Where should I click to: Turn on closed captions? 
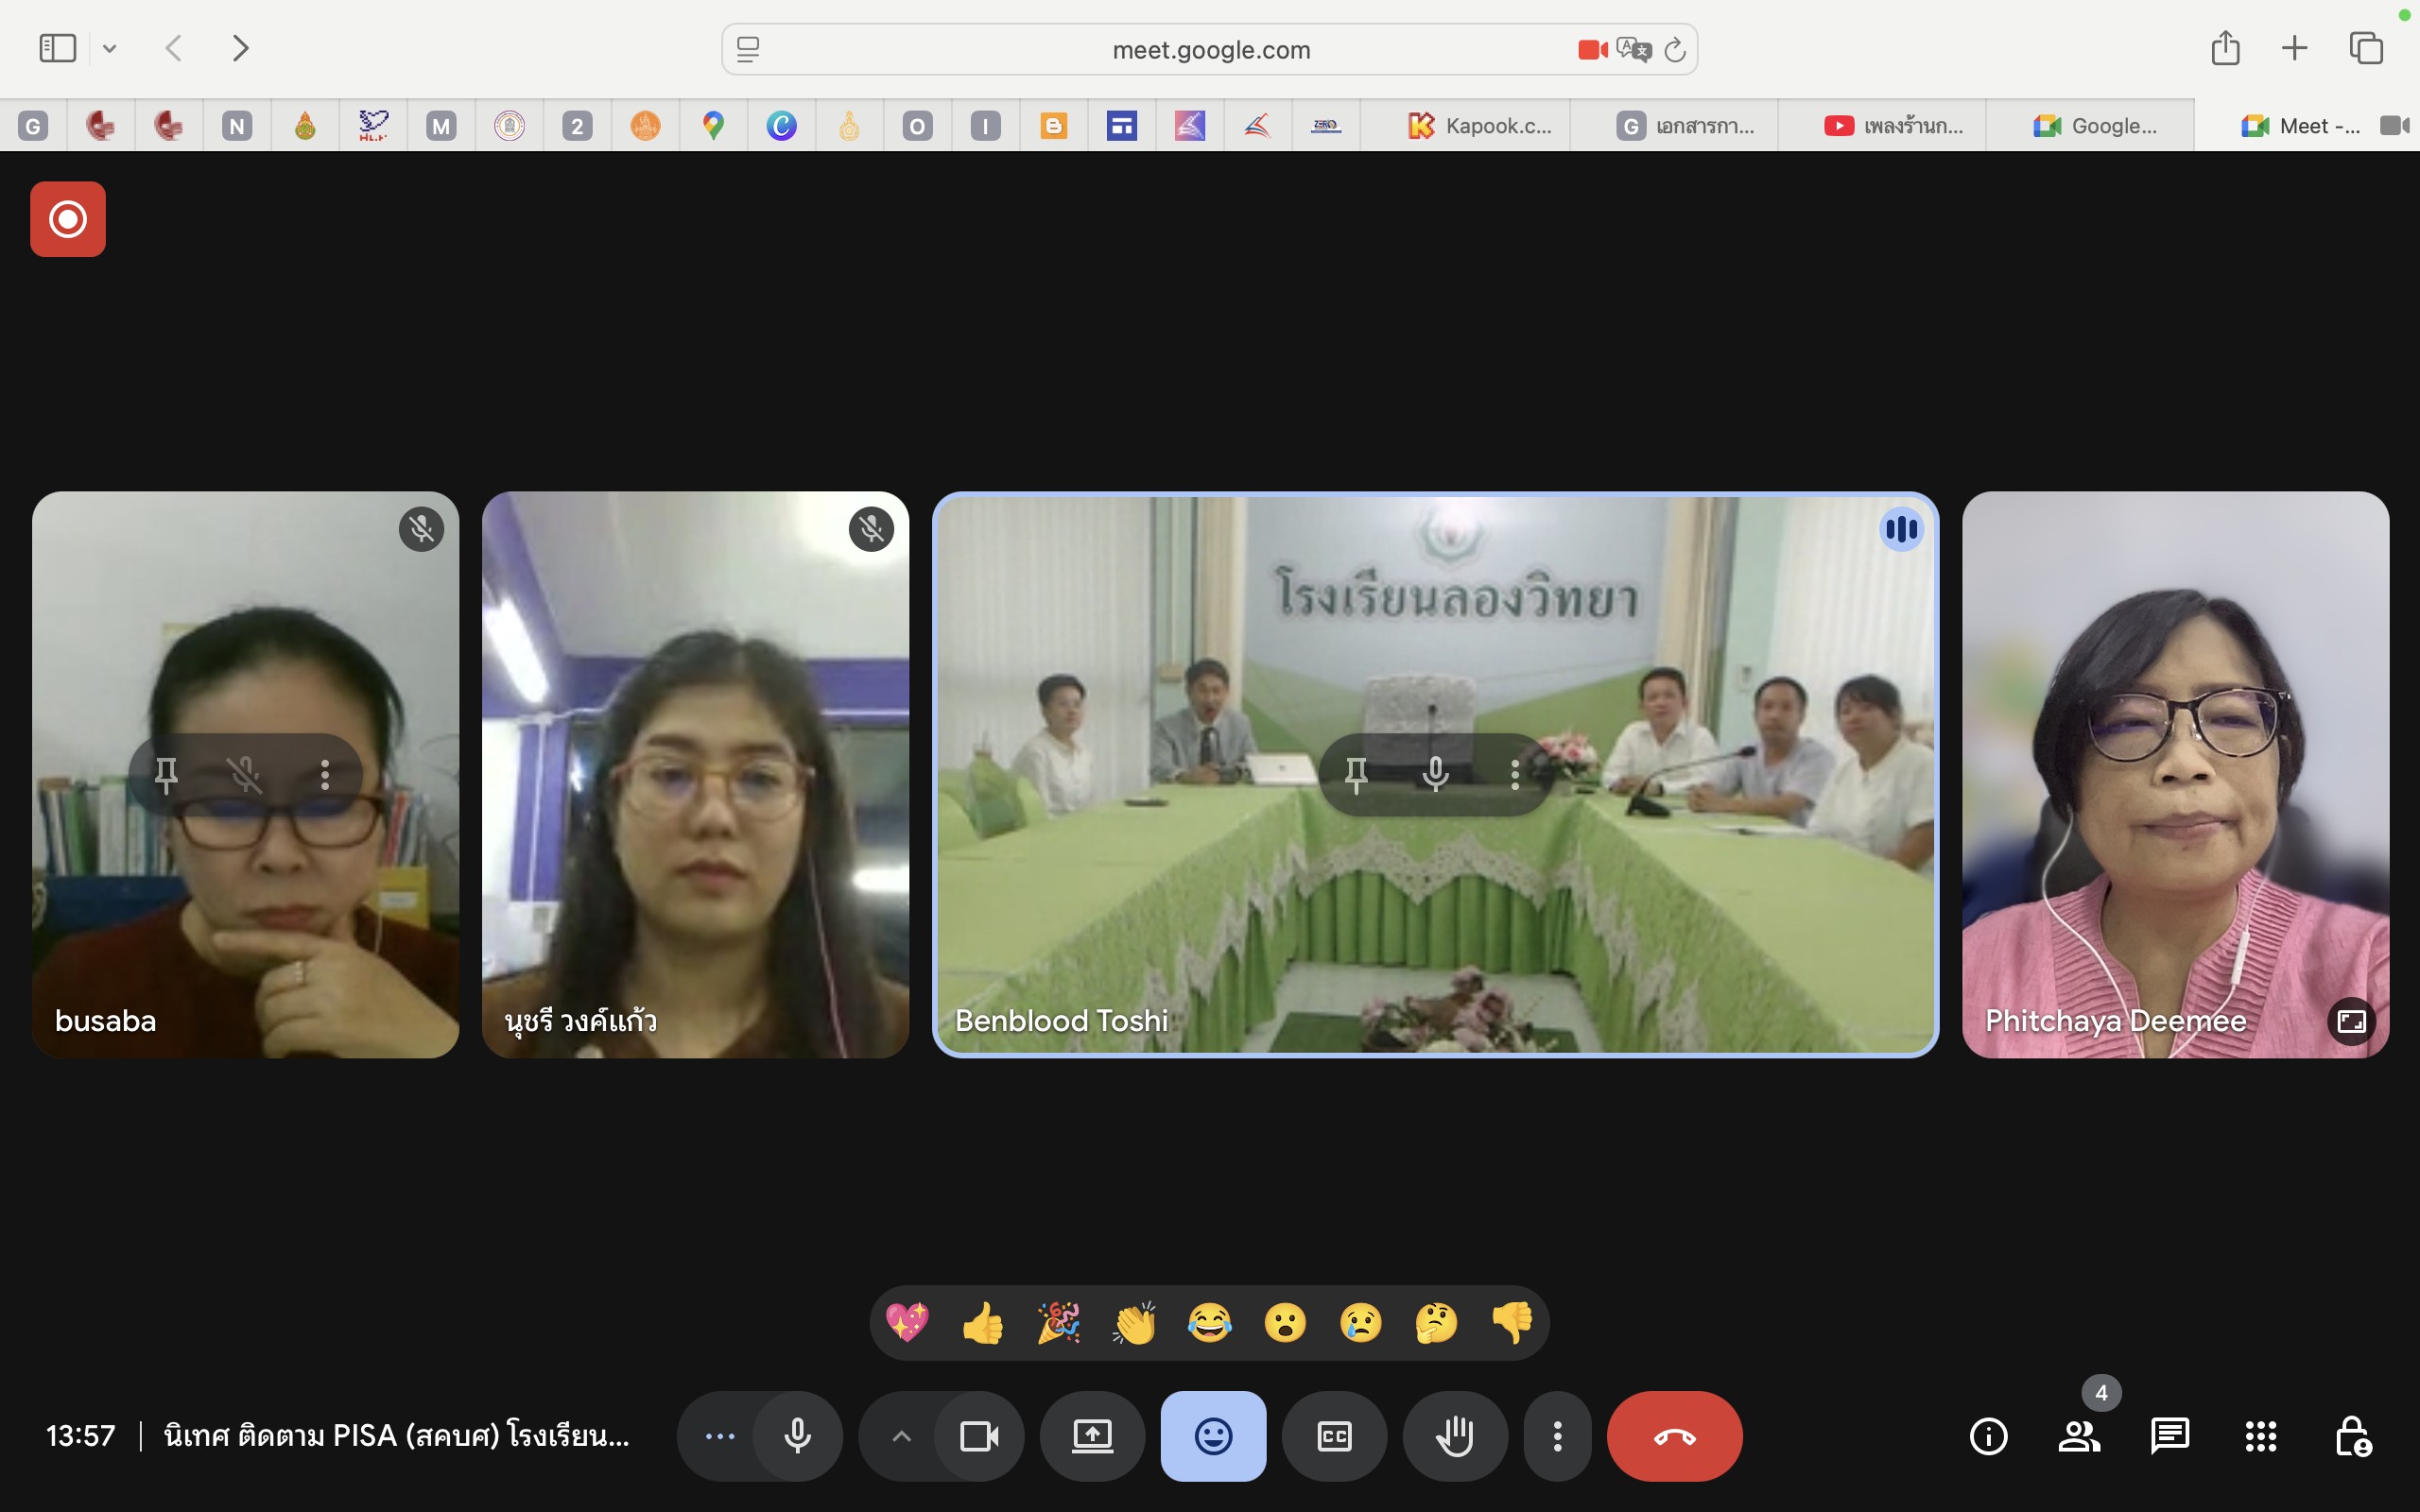[x=1334, y=1436]
